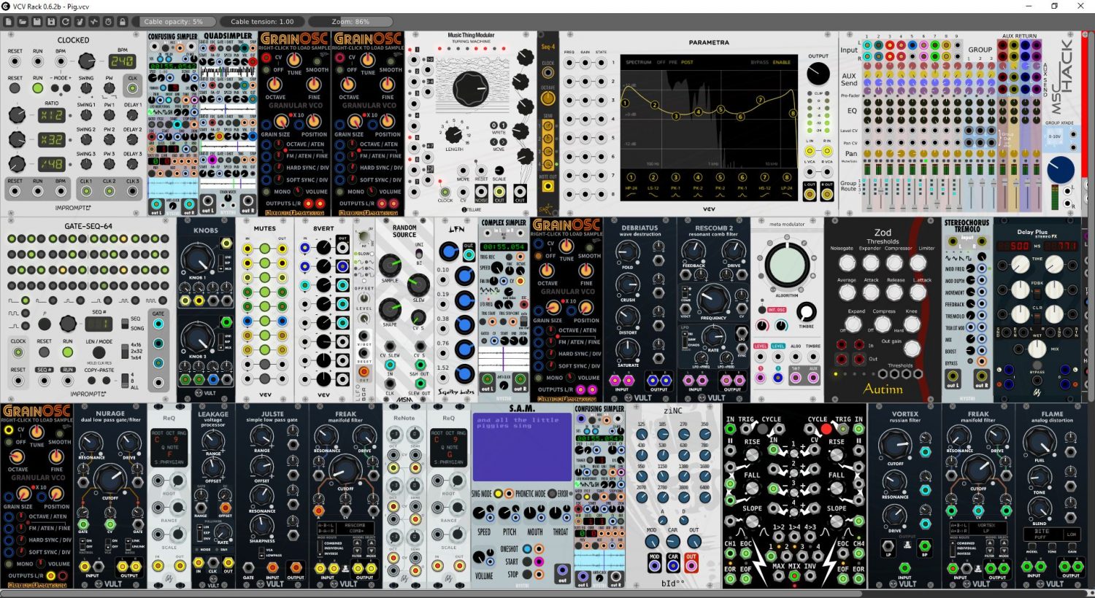Click the padlock Lock modules icon
Viewport: 1095px width, 598px height.
(122, 22)
